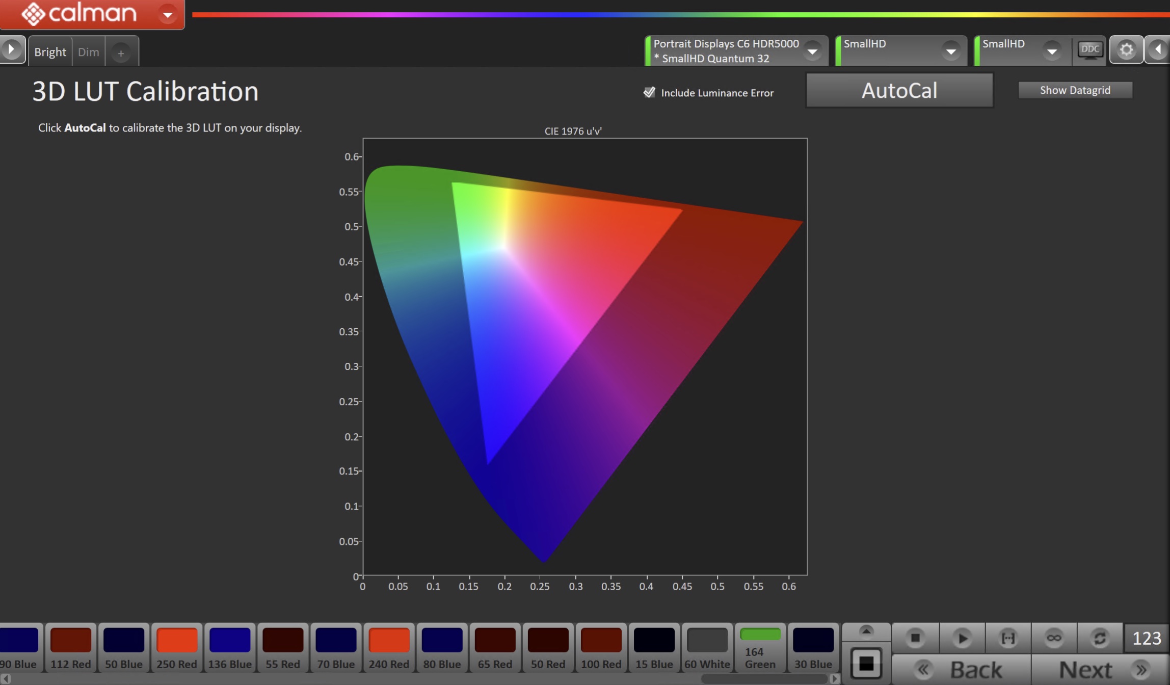Click the AutoCal button

click(x=899, y=91)
